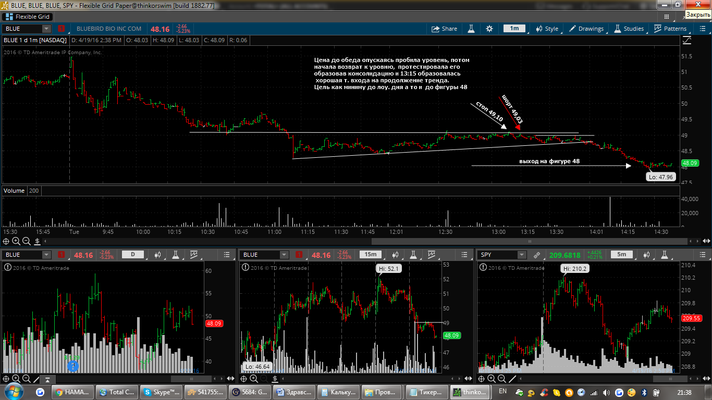Expand the SPY symbol dropdown
The width and height of the screenshot is (712, 400).
pyautogui.click(x=522, y=255)
